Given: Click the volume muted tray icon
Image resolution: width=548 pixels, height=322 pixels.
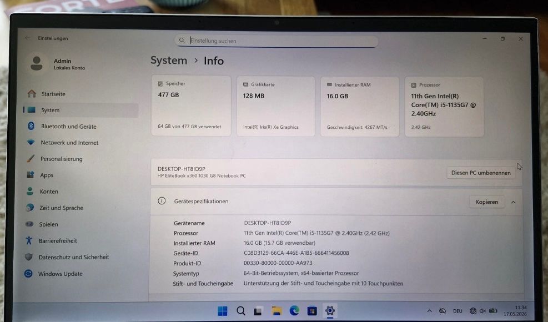Looking at the screenshot, I should (482, 311).
